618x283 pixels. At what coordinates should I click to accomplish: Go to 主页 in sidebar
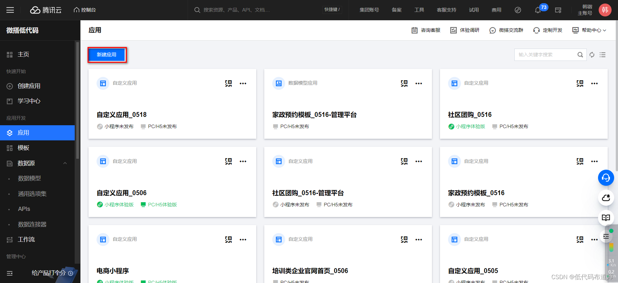37,55
